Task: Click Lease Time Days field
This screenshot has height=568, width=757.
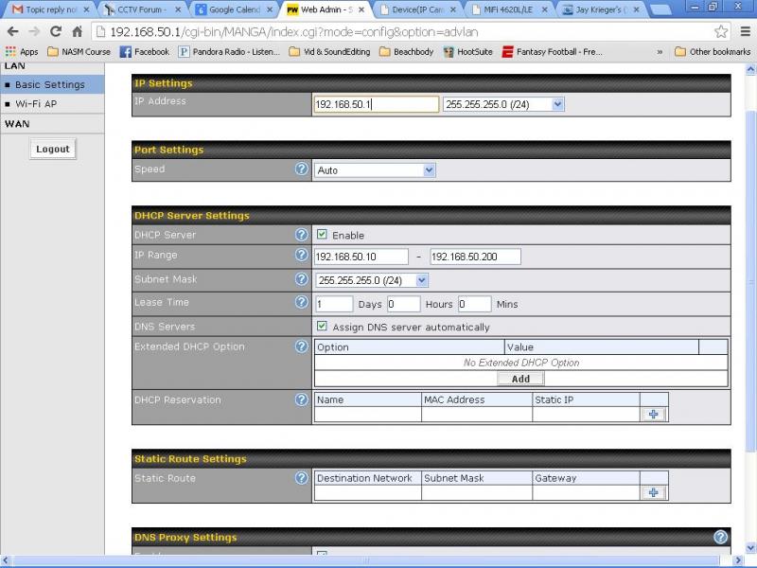Action: pos(334,304)
